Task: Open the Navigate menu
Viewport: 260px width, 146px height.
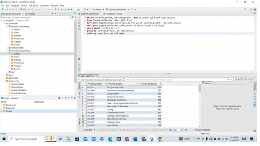Action: pos(15,5)
